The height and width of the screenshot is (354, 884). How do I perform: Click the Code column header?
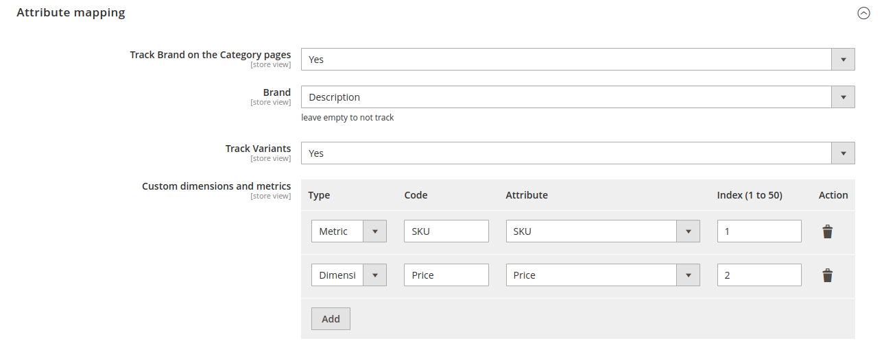pyautogui.click(x=416, y=195)
